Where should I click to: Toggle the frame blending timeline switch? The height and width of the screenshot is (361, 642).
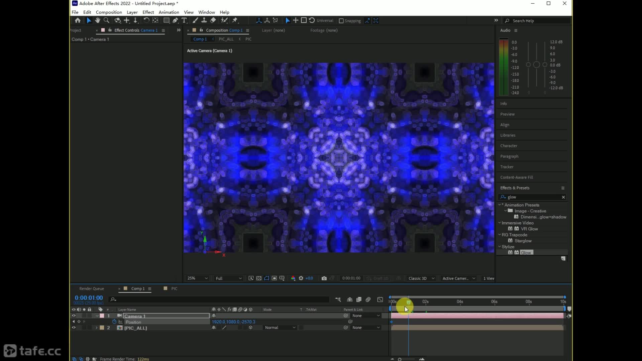tap(359, 299)
